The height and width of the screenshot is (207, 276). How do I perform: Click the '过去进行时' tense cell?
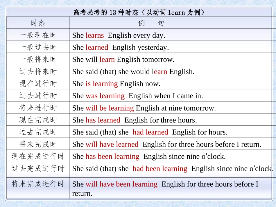(x=38, y=96)
